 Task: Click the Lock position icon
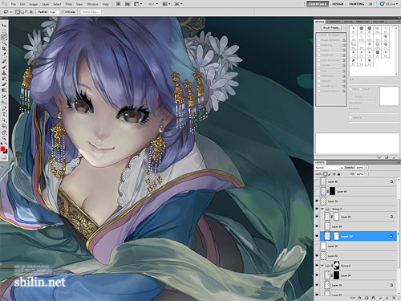pyautogui.click(x=334, y=174)
